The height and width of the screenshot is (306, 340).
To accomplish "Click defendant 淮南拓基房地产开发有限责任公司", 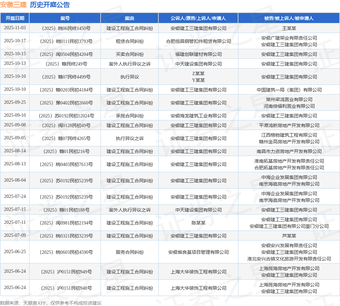I will [289, 161].
